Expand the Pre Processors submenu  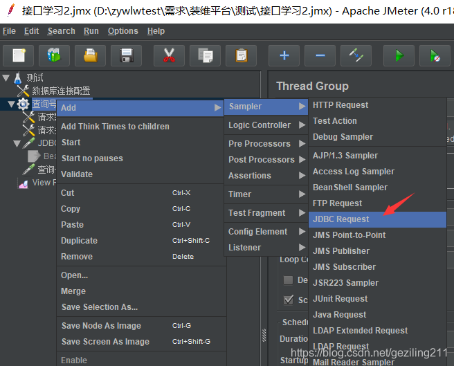click(266, 144)
